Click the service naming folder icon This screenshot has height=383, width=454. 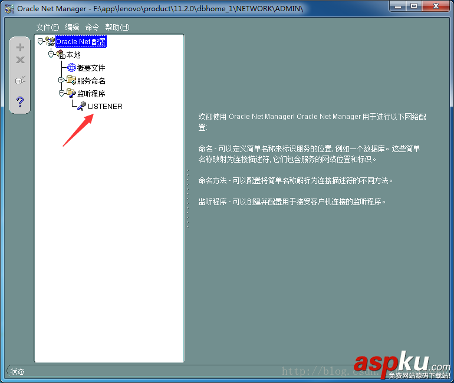click(71, 80)
